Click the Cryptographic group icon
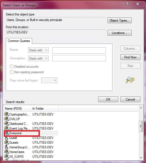Viewport: 146px width, 163px height. (7, 114)
